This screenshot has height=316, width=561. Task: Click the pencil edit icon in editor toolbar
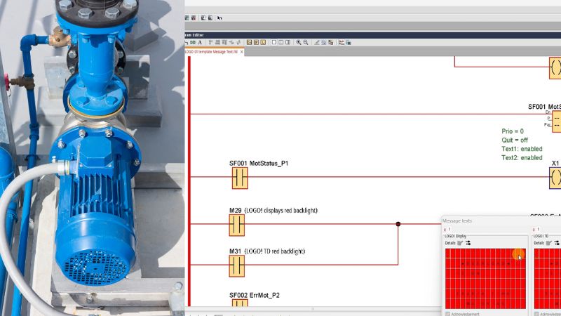click(x=317, y=43)
